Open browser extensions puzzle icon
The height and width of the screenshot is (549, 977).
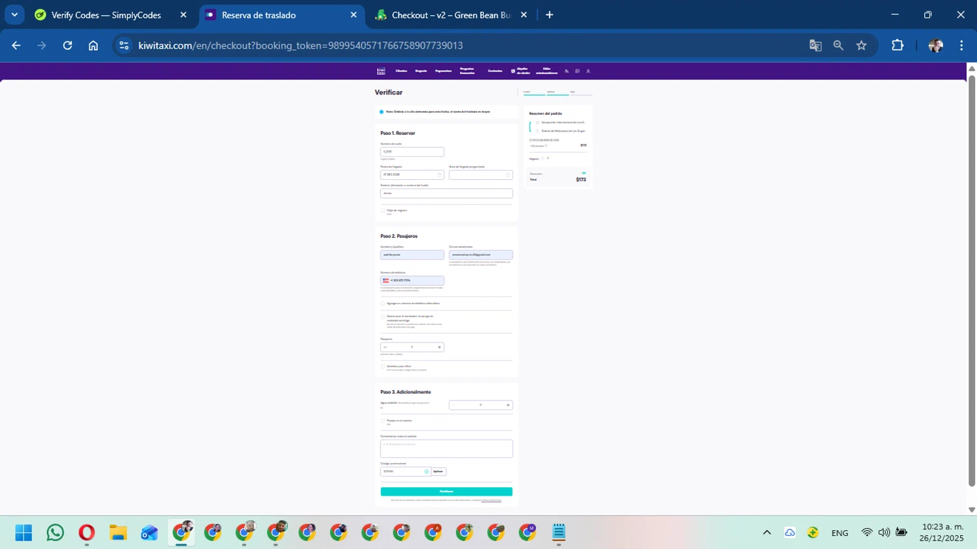pyautogui.click(x=898, y=46)
